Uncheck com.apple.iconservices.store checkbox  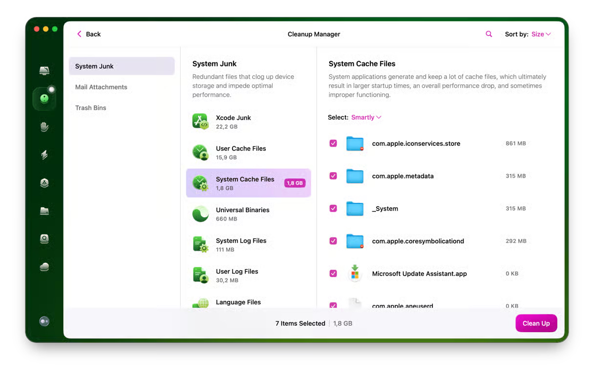point(333,143)
